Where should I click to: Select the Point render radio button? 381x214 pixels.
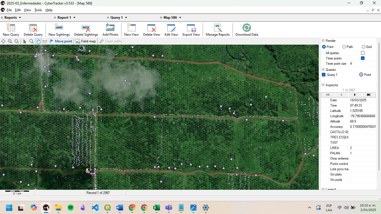coord(324,47)
